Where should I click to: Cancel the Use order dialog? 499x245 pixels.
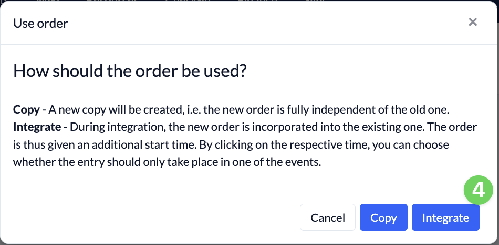pyautogui.click(x=327, y=217)
